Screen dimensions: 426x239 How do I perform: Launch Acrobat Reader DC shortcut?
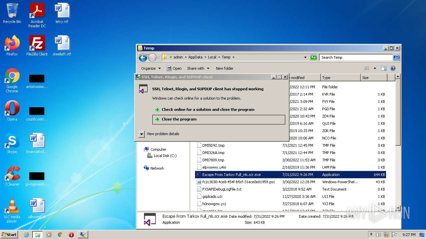[x=37, y=15]
